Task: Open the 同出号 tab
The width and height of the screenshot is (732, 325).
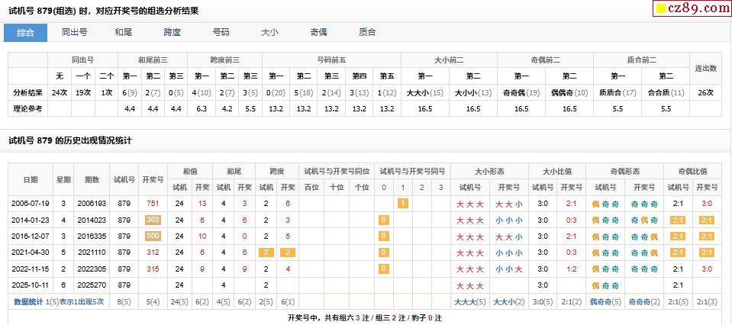Action: tap(74, 32)
